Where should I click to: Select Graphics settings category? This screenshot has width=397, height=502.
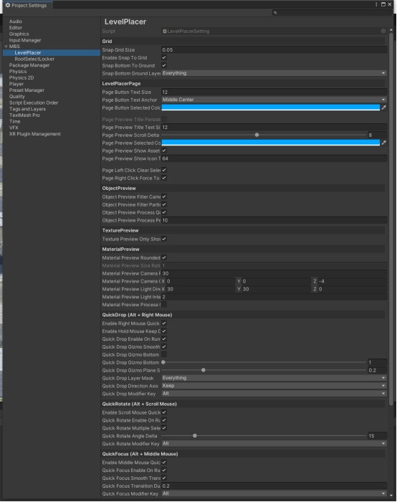click(19, 34)
